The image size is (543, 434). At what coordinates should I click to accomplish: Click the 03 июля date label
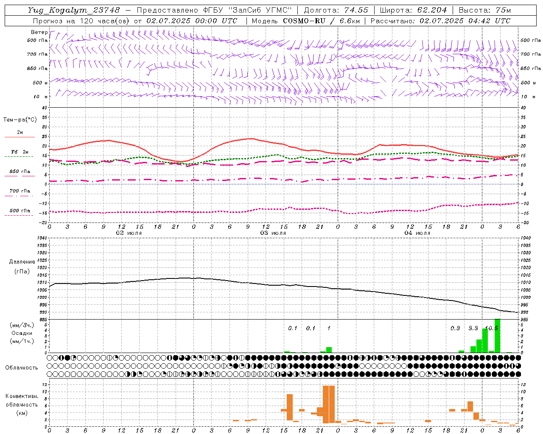tap(273, 233)
